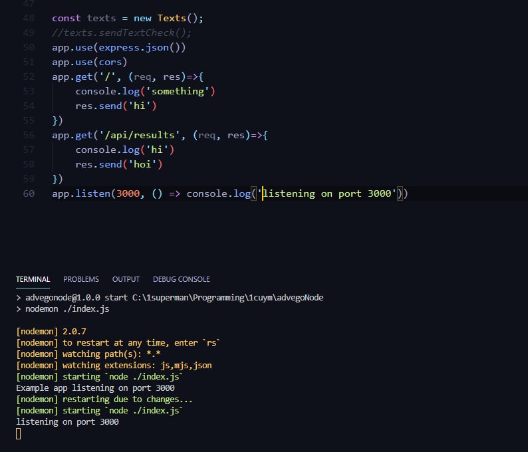This screenshot has width=528, height=452.
Task: Click the terminal path 'C:\1superman\Programming\1cuym\advegoNode'
Action: [x=227, y=298]
